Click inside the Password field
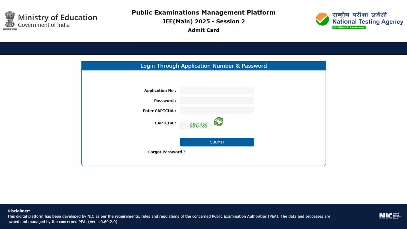The width and height of the screenshot is (407, 229). pyautogui.click(x=217, y=100)
